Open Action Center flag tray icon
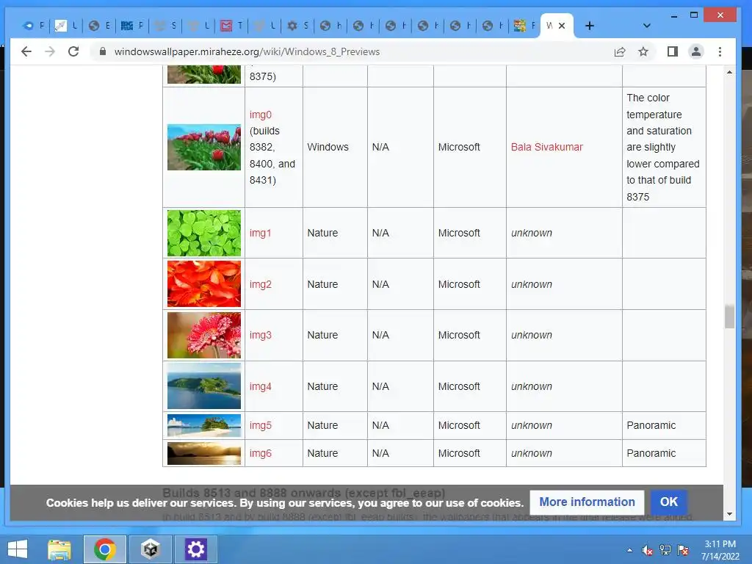The height and width of the screenshot is (564, 752). (683, 550)
